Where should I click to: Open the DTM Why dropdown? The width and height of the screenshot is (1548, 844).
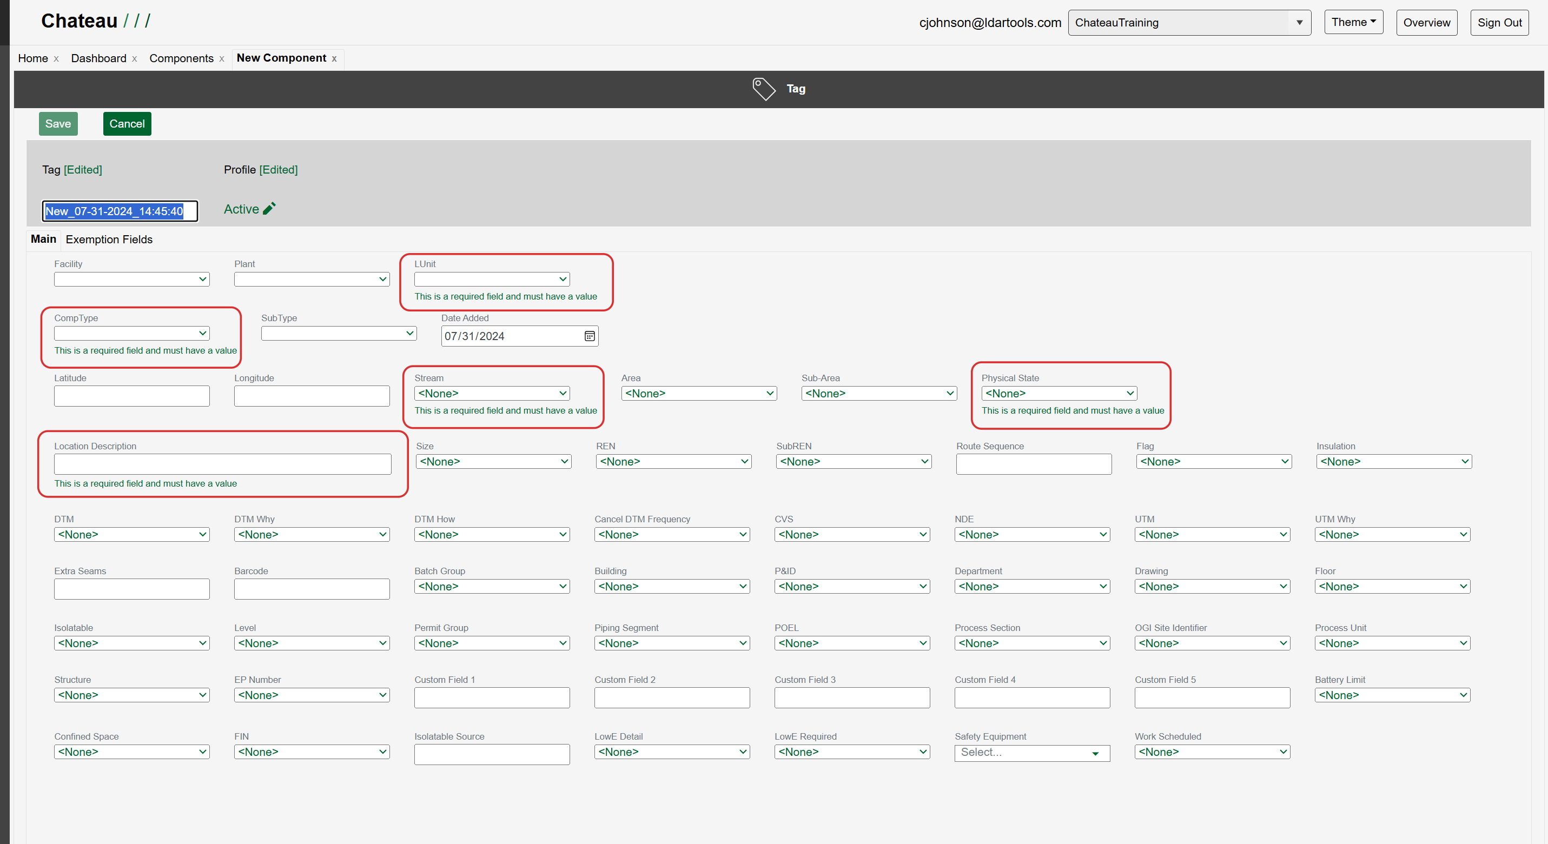point(312,535)
